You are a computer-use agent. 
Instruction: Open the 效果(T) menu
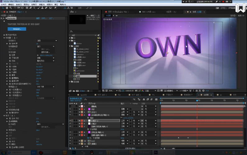pyautogui.click(x=34, y=5)
